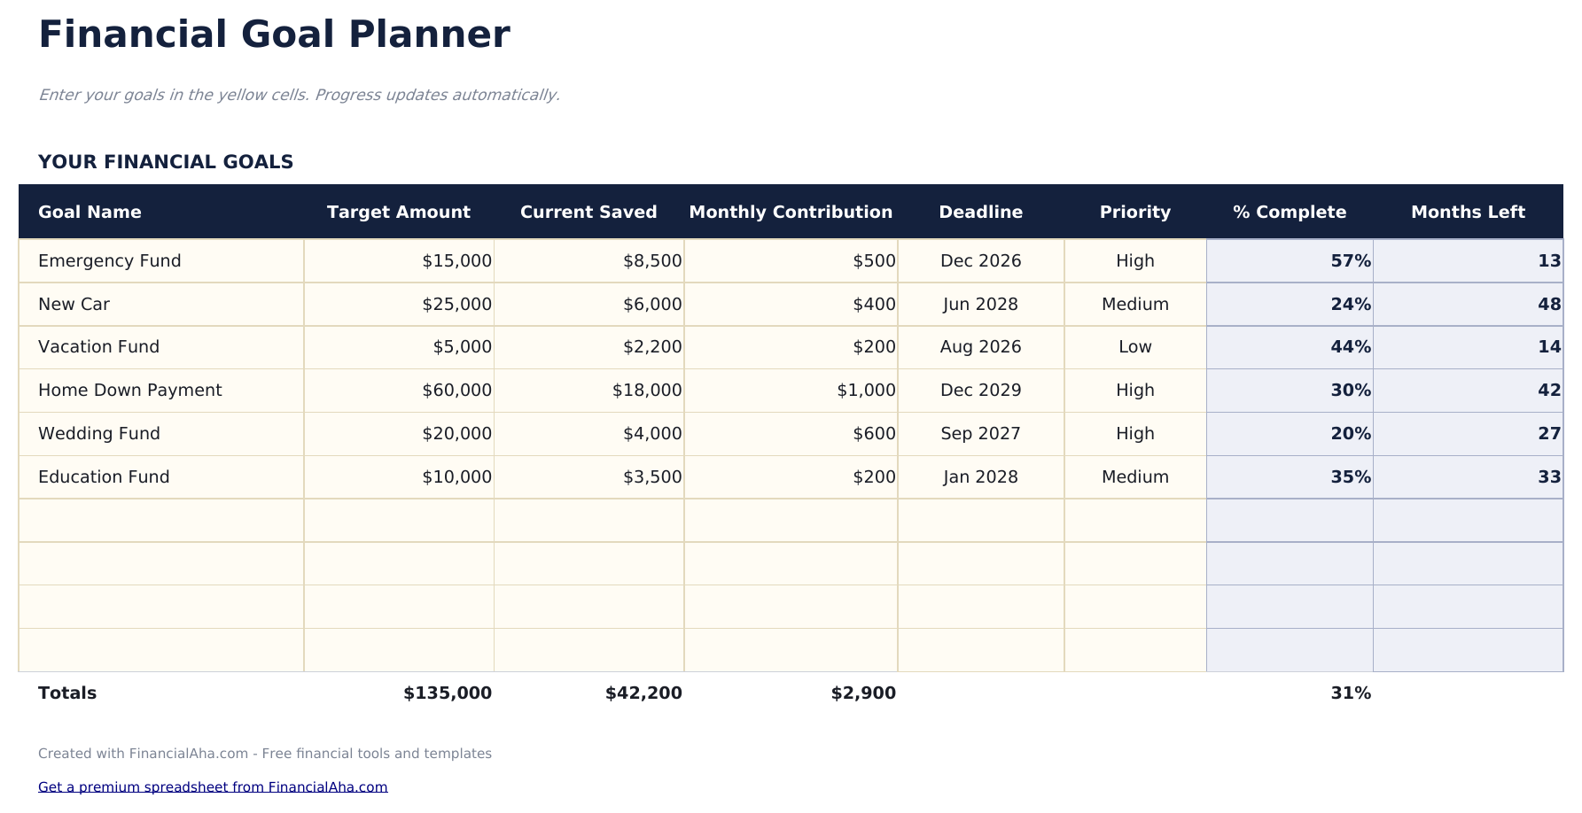Select the Financial Goal Planner title
Image resolution: width=1582 pixels, height=813 pixels.
coord(274,35)
